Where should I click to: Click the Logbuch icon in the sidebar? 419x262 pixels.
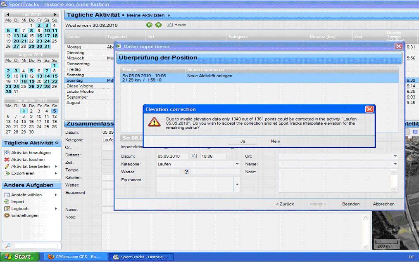7,209
